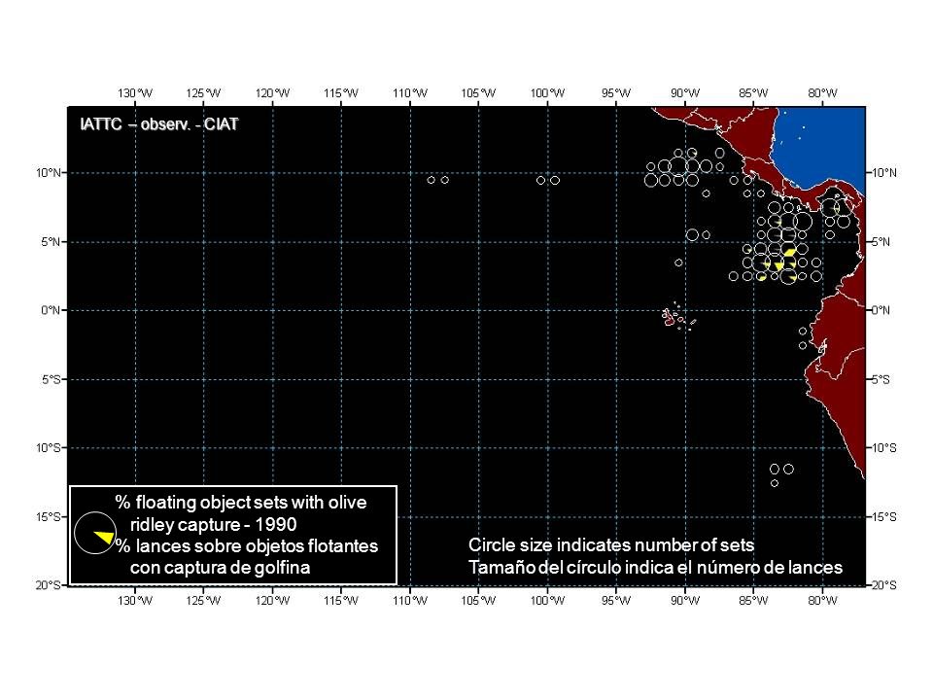This screenshot has width=933, height=700.
Task: Click the 110°W label on the top axis
Action: point(410,93)
